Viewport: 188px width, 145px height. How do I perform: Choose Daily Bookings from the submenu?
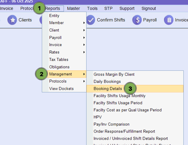[107, 81]
